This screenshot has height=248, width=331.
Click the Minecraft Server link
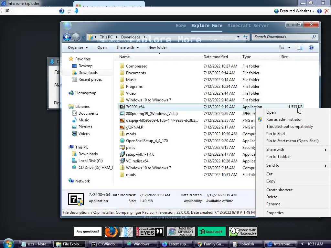(x=248, y=26)
